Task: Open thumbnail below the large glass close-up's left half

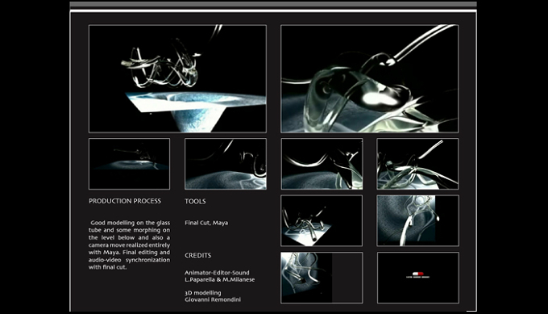Action: 322,164
